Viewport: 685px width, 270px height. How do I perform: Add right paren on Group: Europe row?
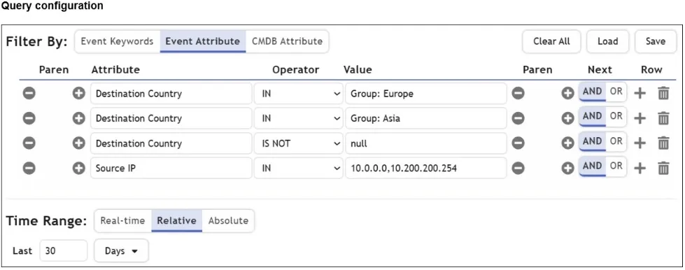(x=567, y=93)
